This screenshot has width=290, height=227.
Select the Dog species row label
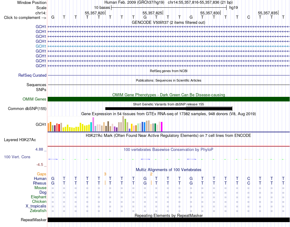[43, 192]
